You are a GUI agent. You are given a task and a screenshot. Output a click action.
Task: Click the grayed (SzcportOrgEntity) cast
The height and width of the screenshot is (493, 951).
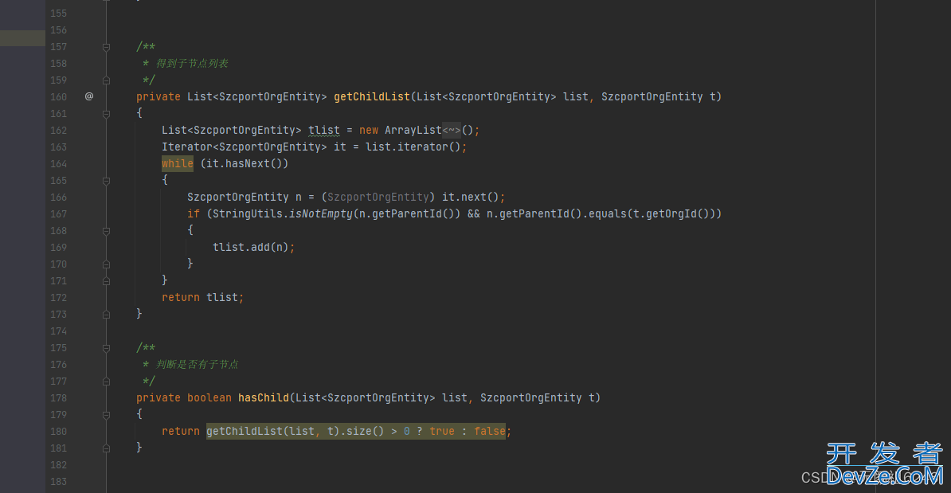click(x=378, y=197)
